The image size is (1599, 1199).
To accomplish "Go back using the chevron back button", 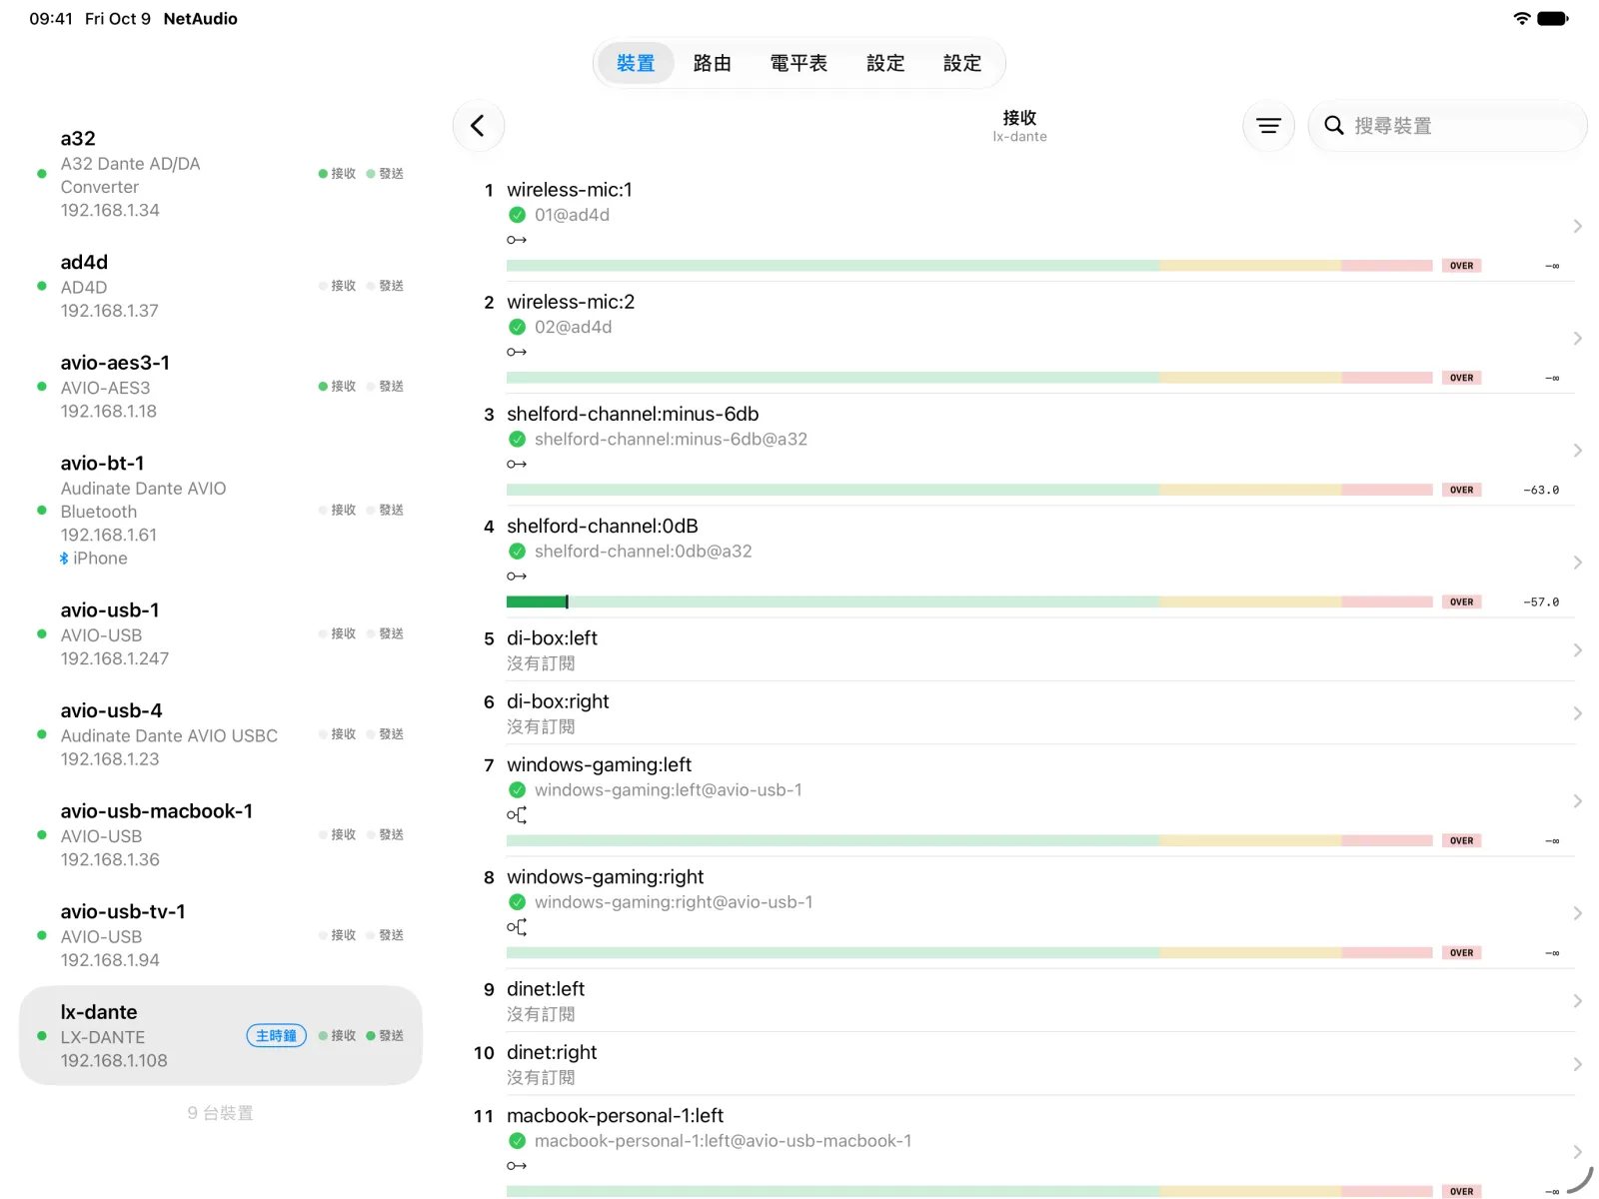I will point(478,126).
